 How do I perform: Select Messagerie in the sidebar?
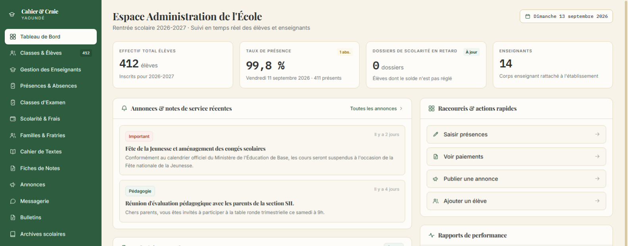coord(51,201)
